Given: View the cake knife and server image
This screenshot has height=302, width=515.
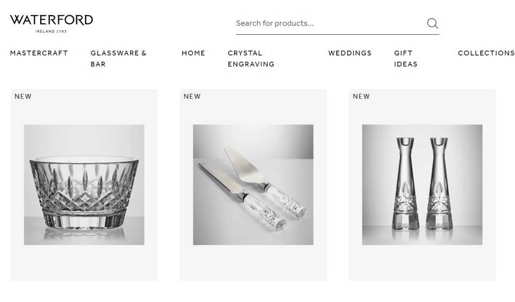Looking at the screenshot, I should coord(253,185).
